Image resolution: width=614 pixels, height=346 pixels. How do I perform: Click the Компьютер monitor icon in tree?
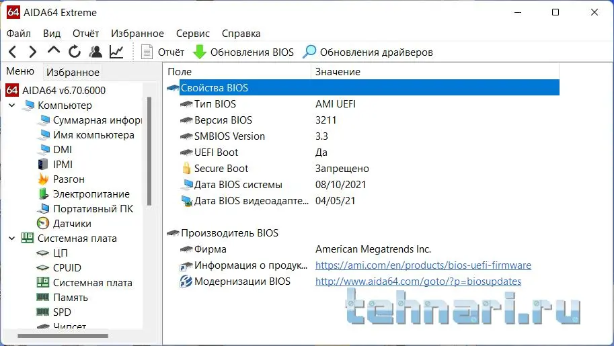pyautogui.click(x=28, y=105)
